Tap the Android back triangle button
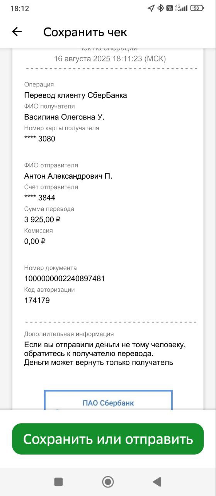Viewport: 216px width, 496px height. pos(156,482)
